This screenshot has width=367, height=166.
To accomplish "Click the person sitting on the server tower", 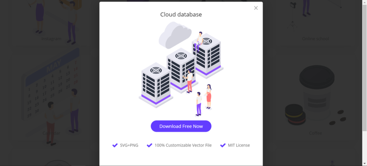I will pyautogui.click(x=198, y=41).
